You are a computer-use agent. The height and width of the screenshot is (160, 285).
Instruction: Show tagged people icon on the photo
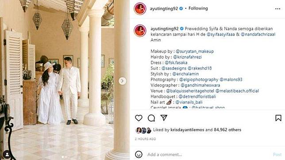click(7, 154)
